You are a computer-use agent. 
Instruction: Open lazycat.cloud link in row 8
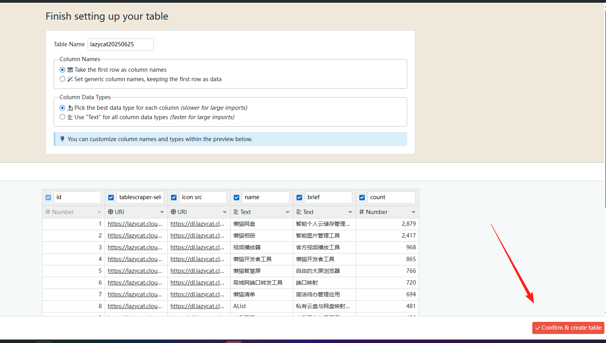135,306
